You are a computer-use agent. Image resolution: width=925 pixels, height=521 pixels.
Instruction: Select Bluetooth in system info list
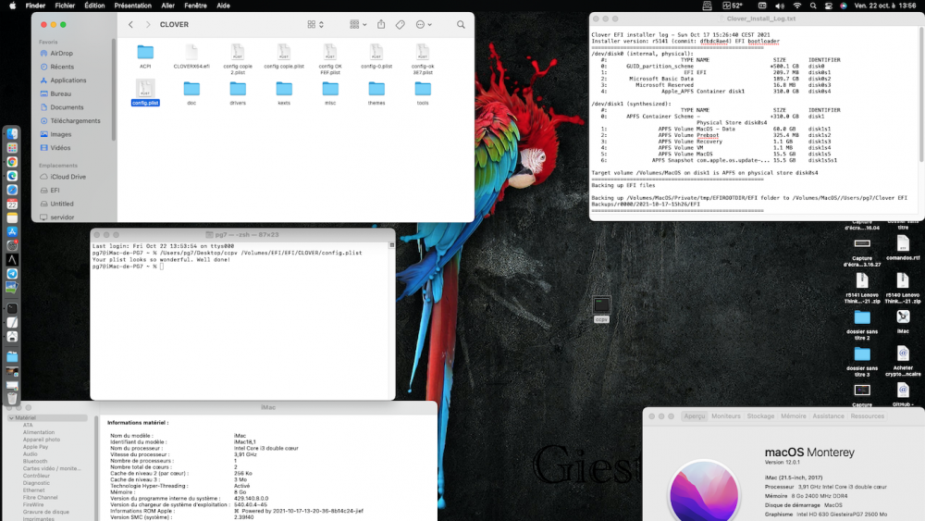tap(35, 462)
